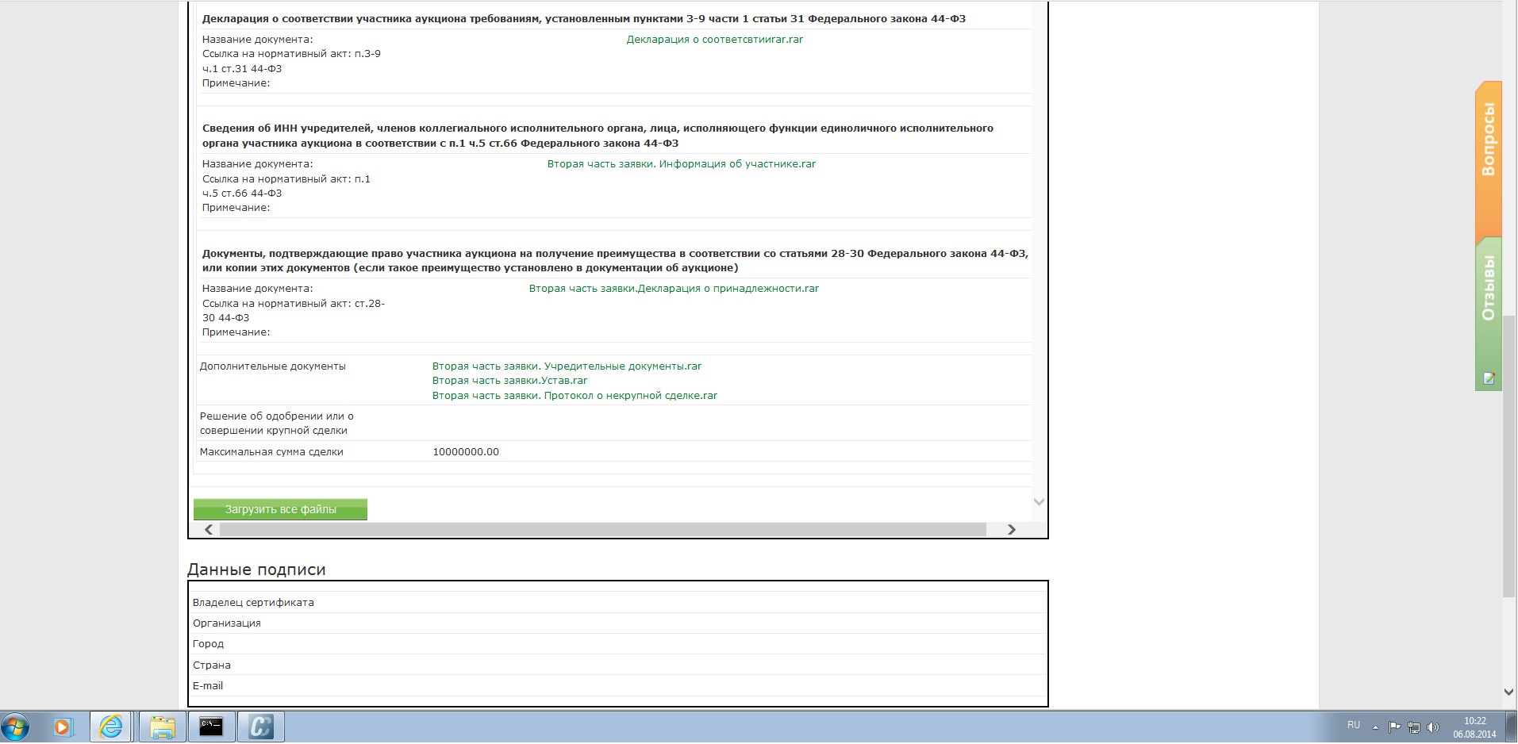Switch to Internet Explorer taskbar icon
This screenshot has height=744, width=1518.
coord(111,727)
